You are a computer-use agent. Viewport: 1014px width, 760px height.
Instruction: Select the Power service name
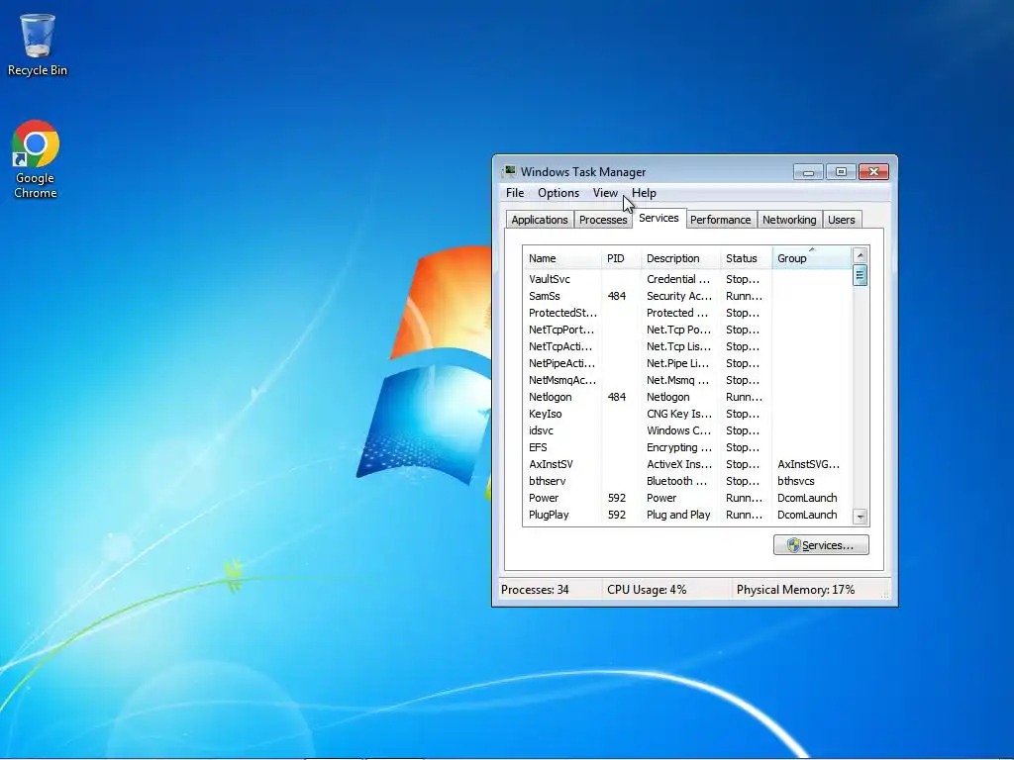[544, 498]
